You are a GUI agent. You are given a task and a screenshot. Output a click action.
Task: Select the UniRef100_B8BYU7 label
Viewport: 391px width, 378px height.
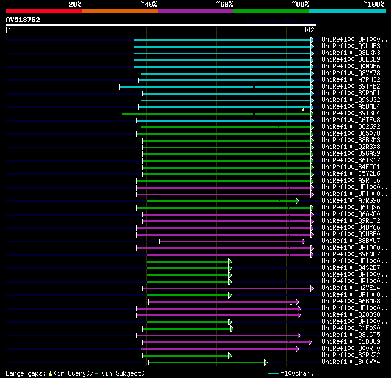point(351,241)
